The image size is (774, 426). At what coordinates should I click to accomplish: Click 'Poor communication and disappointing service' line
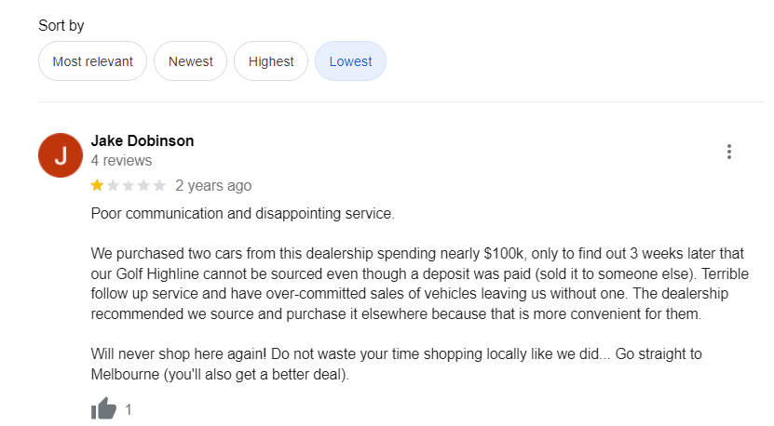[x=243, y=213]
